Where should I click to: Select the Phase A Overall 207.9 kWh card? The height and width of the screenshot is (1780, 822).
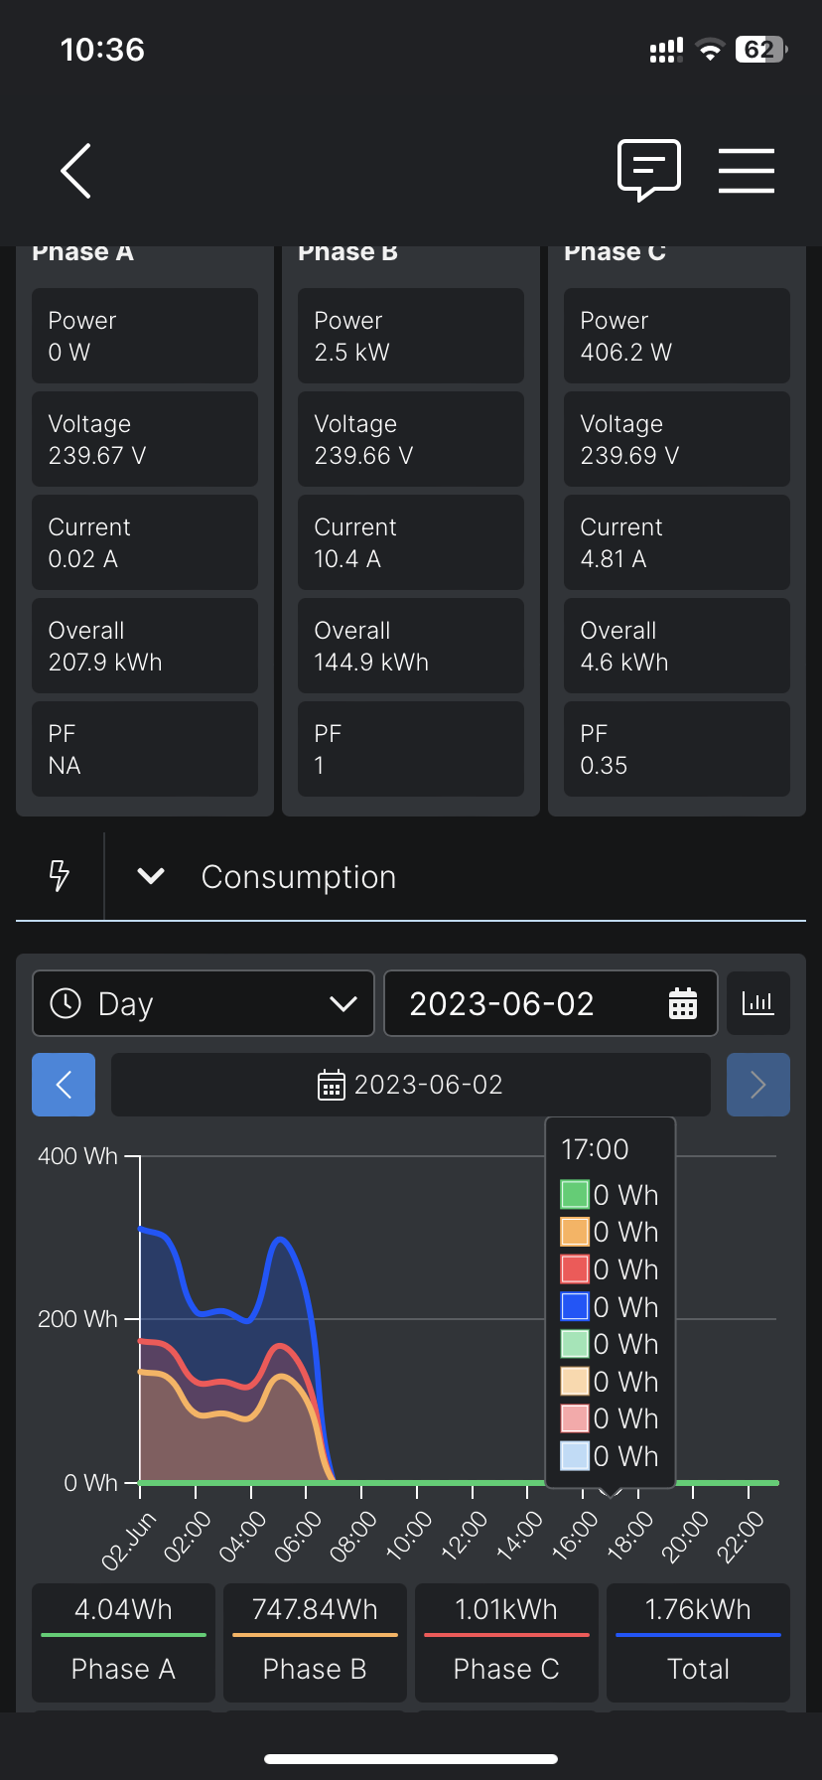point(145,646)
